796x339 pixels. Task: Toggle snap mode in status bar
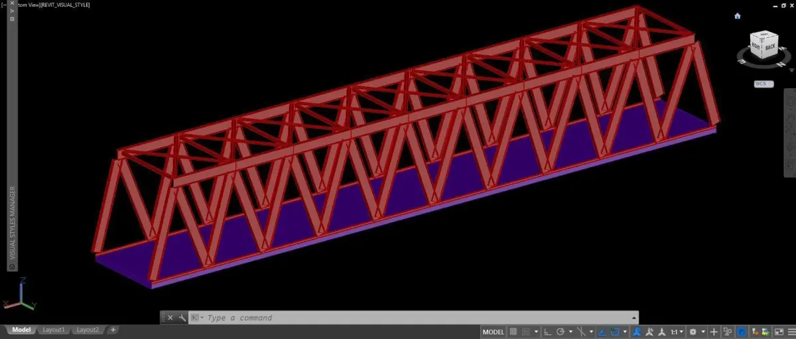coord(525,332)
